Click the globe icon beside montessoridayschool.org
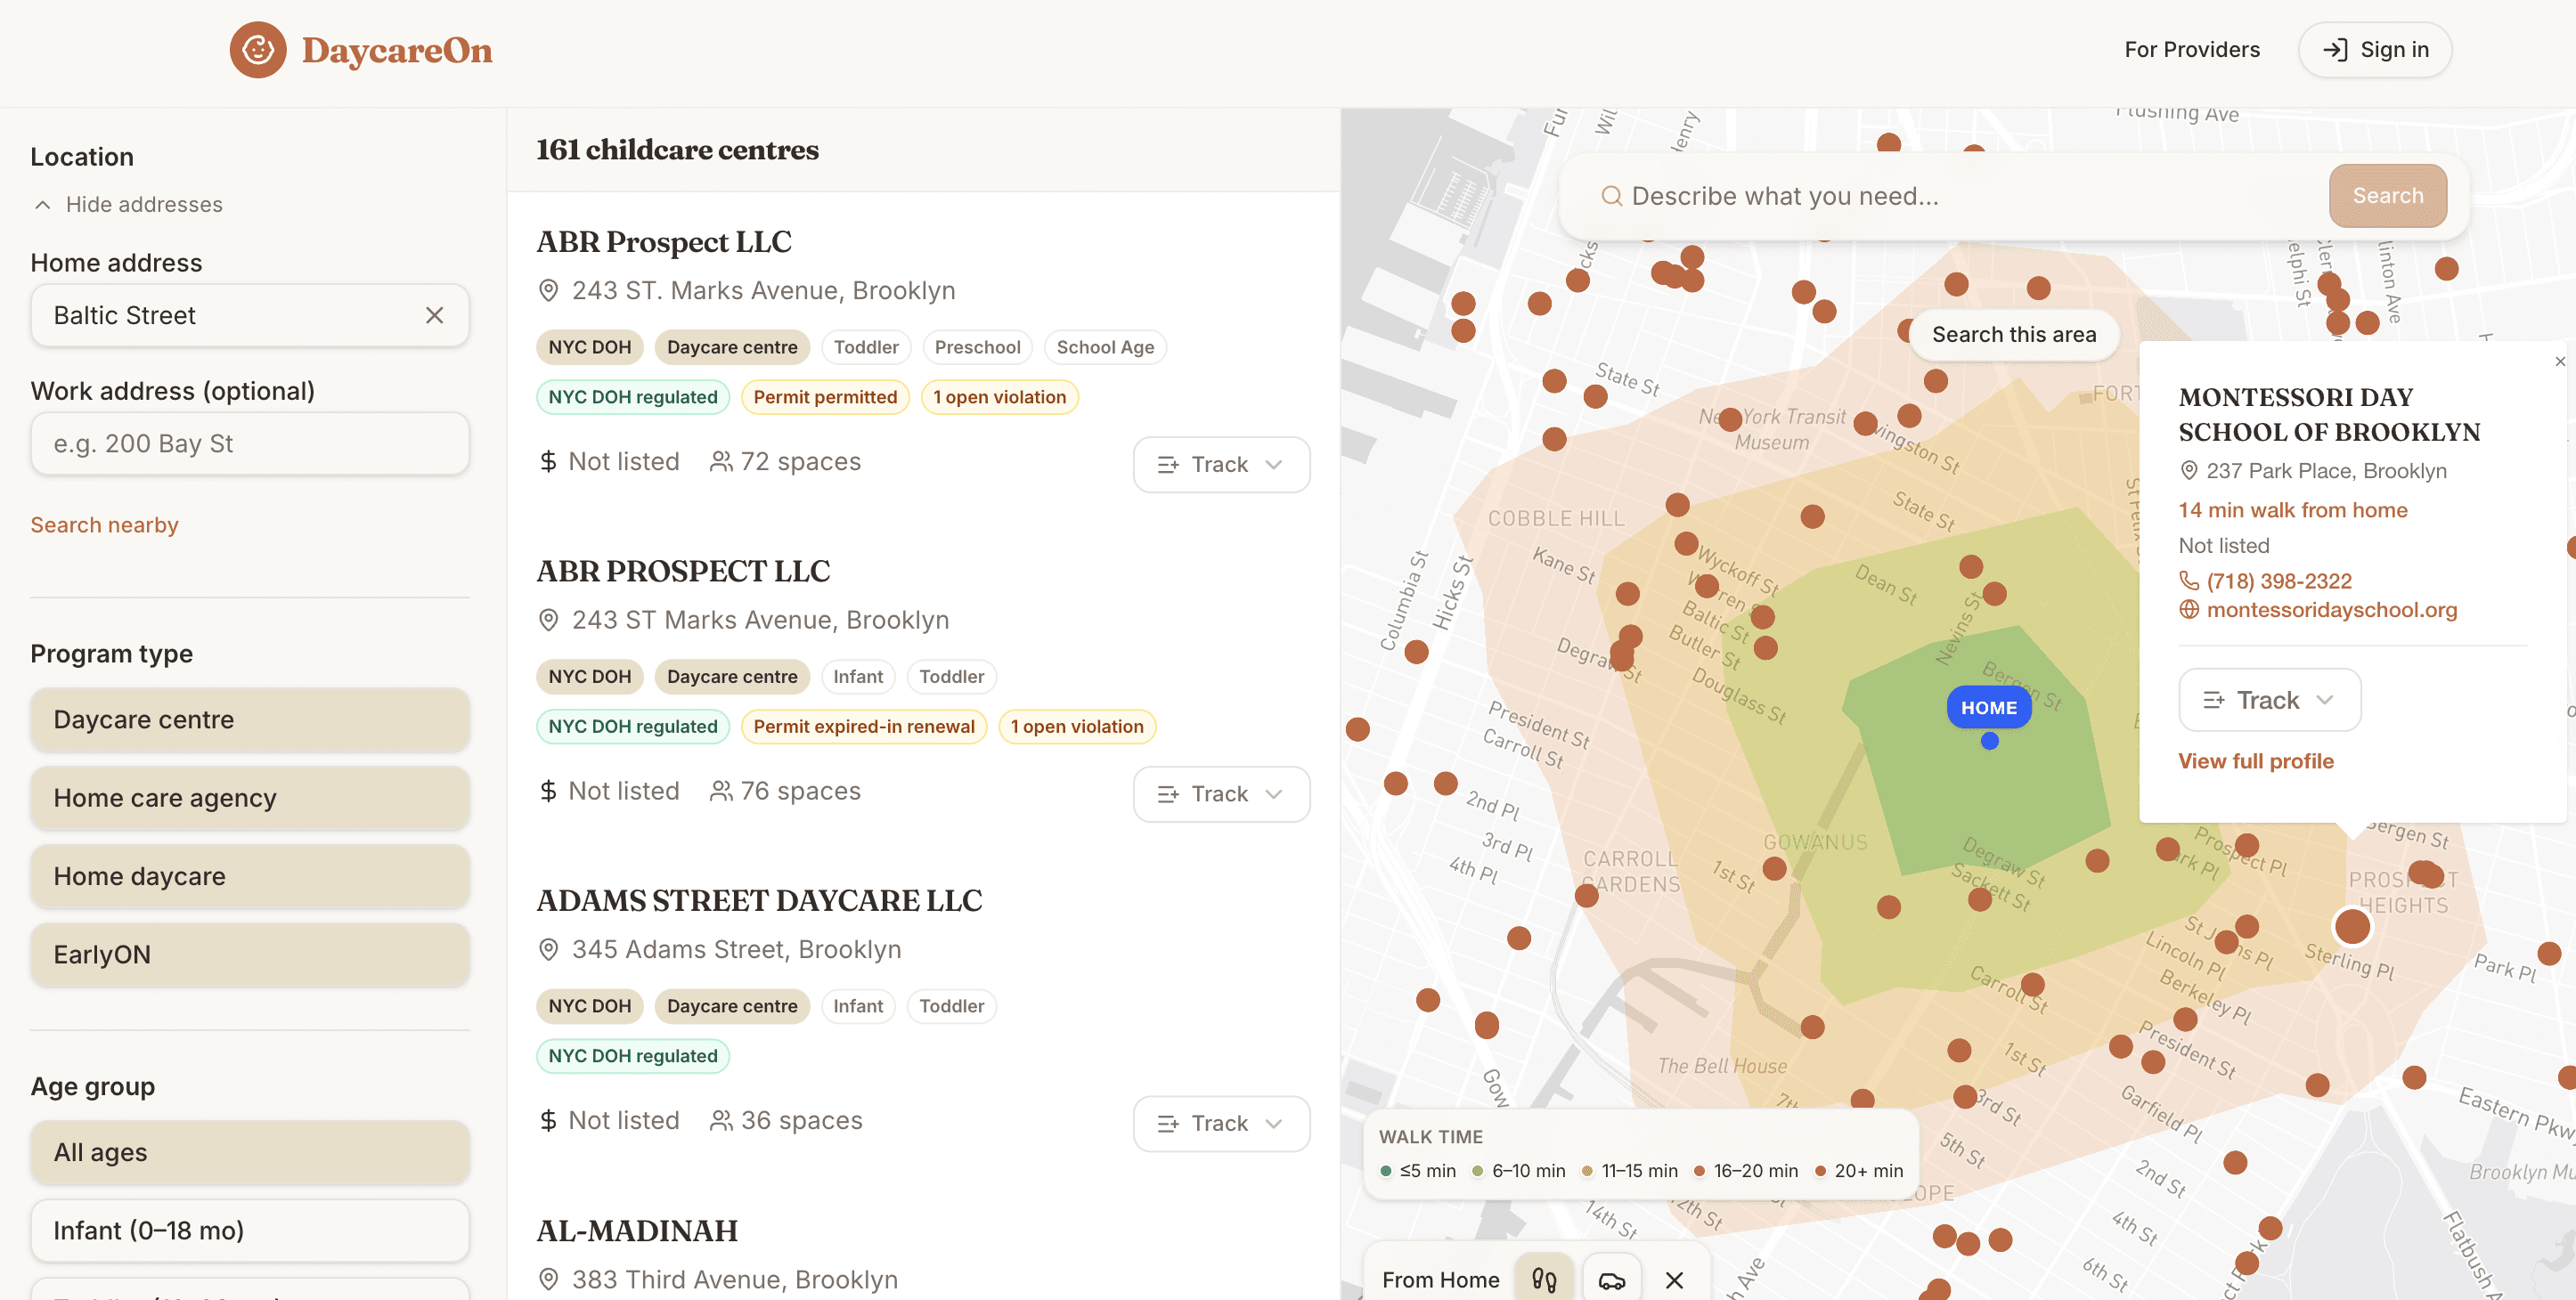Viewport: 2576px width, 1300px height. click(2188, 609)
